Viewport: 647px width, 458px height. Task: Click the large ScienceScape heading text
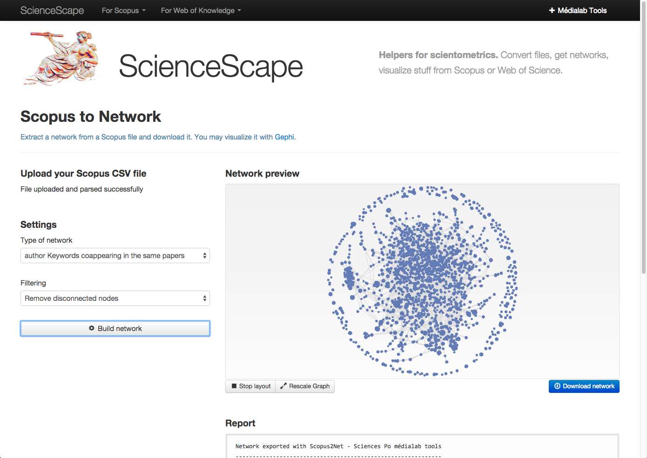(x=211, y=66)
